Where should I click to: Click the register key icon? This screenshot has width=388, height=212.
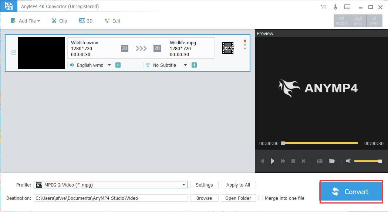(x=335, y=7)
